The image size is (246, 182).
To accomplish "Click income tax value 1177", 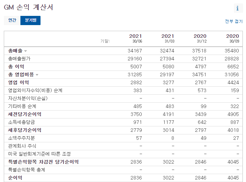I will coord(168,122).
